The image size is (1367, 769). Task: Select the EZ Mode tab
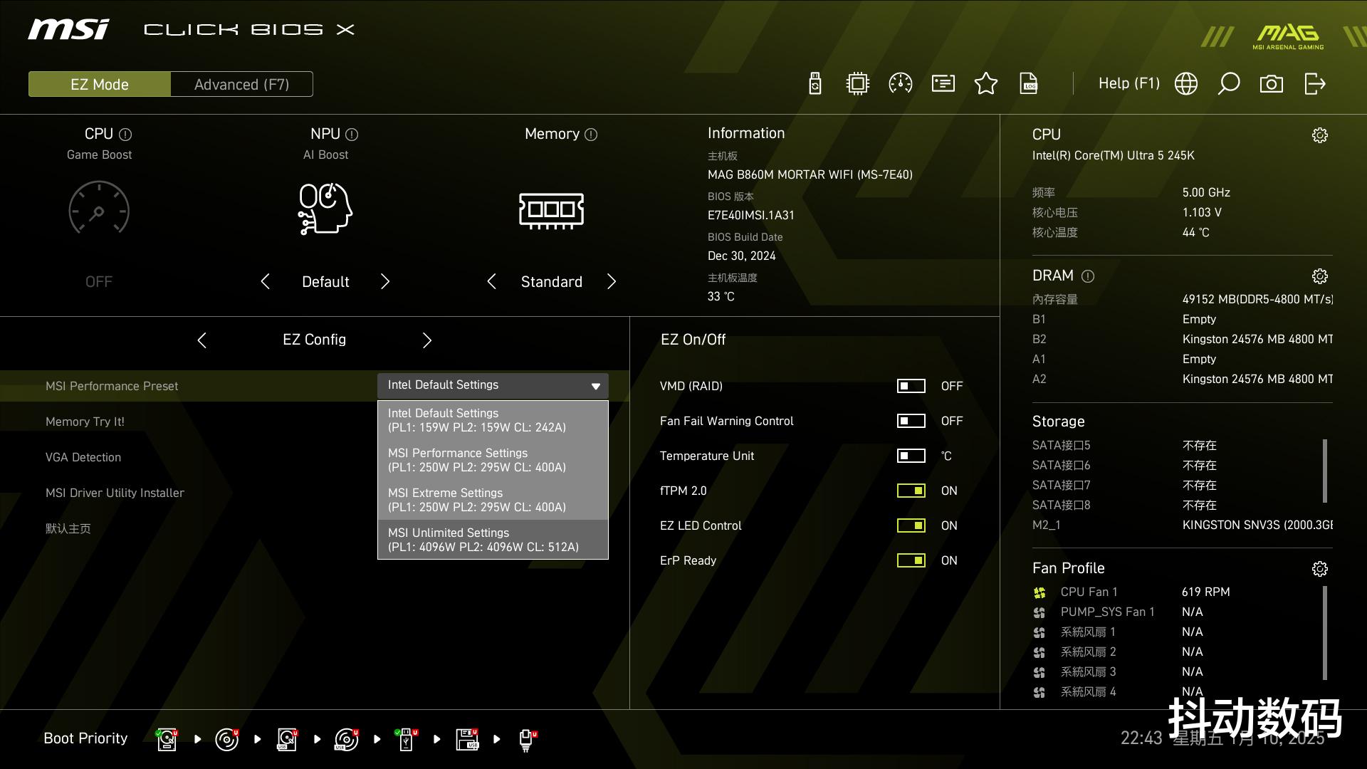tap(100, 84)
